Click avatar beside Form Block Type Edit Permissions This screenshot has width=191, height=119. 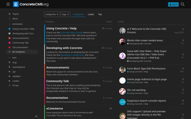tap(122, 70)
